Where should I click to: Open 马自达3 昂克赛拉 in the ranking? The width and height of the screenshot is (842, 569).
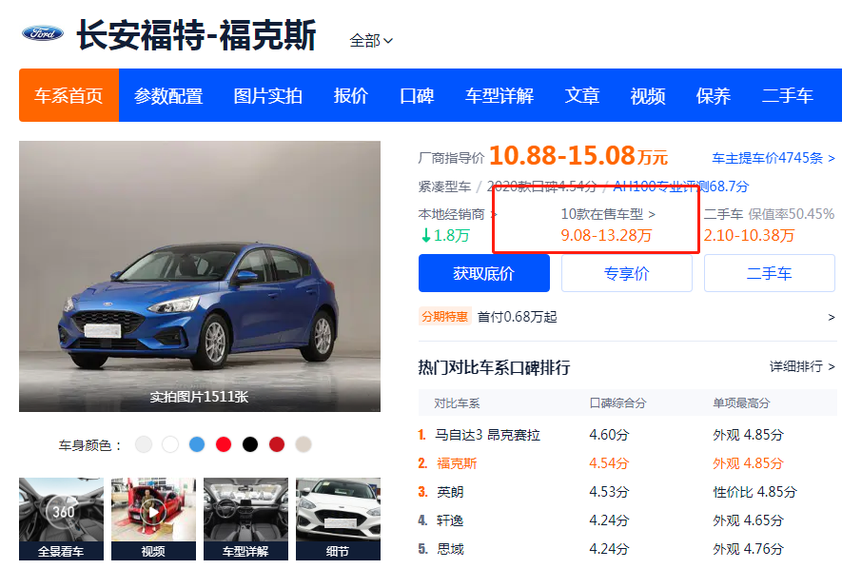[x=487, y=435]
